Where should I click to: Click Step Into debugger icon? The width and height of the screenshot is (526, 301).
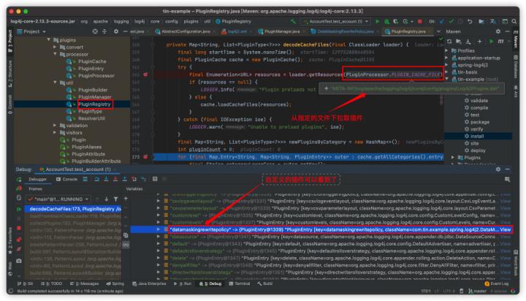[106, 179]
